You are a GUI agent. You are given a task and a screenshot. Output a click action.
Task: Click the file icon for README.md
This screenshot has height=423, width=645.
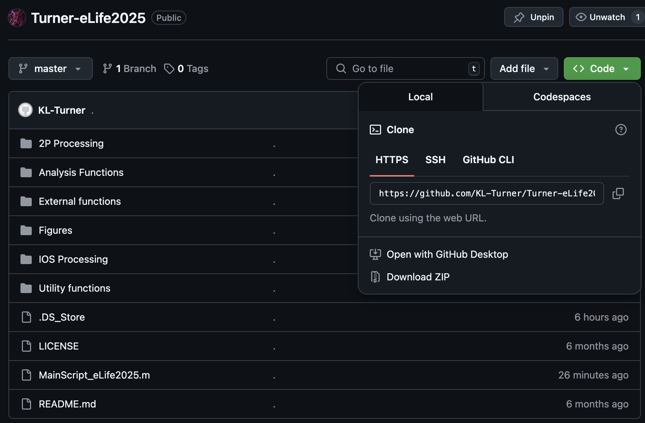tap(26, 404)
